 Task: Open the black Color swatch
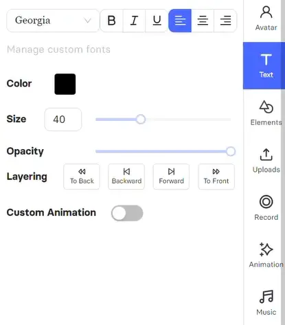(x=65, y=84)
